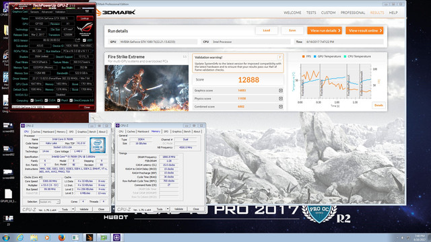Open the CUSTOM section in 3DMark
431x242 pixels.
(328, 13)
